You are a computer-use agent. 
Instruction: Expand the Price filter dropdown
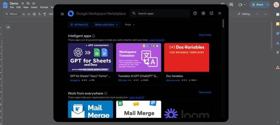coord(130,25)
